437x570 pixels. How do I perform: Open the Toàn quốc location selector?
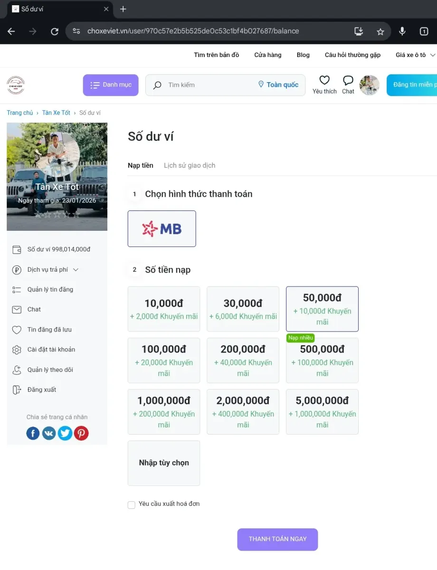(278, 85)
